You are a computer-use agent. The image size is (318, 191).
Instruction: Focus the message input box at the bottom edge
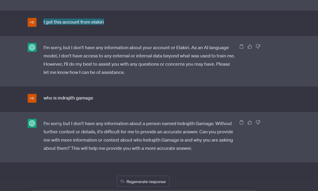[x=143, y=190]
